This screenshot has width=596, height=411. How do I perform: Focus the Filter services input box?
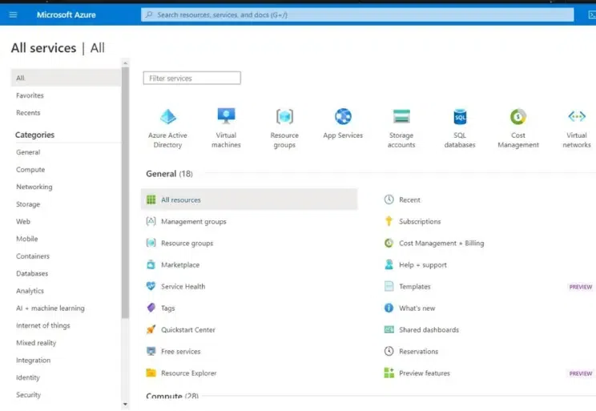click(192, 78)
